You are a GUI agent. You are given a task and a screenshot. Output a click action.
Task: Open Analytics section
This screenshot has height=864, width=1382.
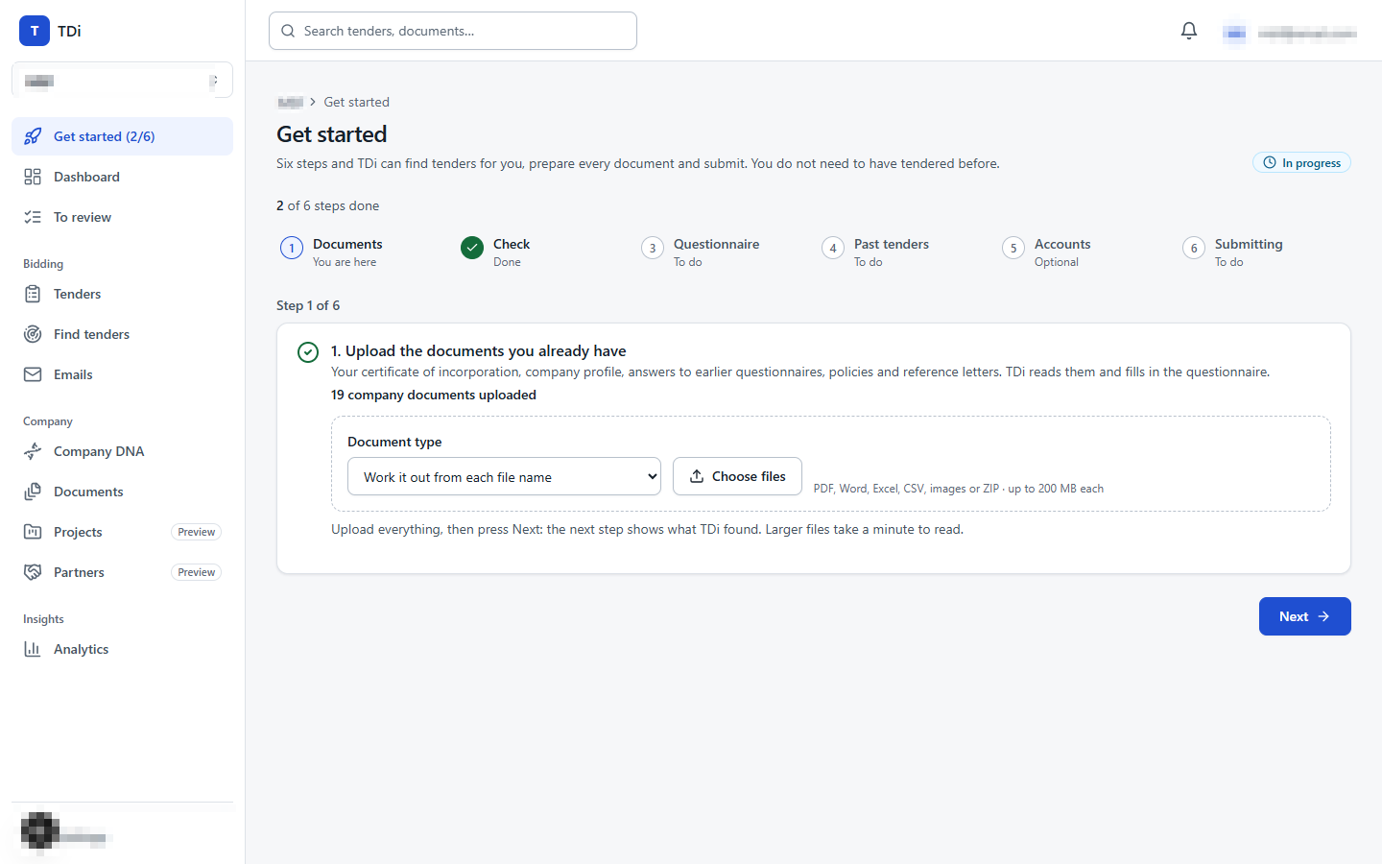(122, 649)
